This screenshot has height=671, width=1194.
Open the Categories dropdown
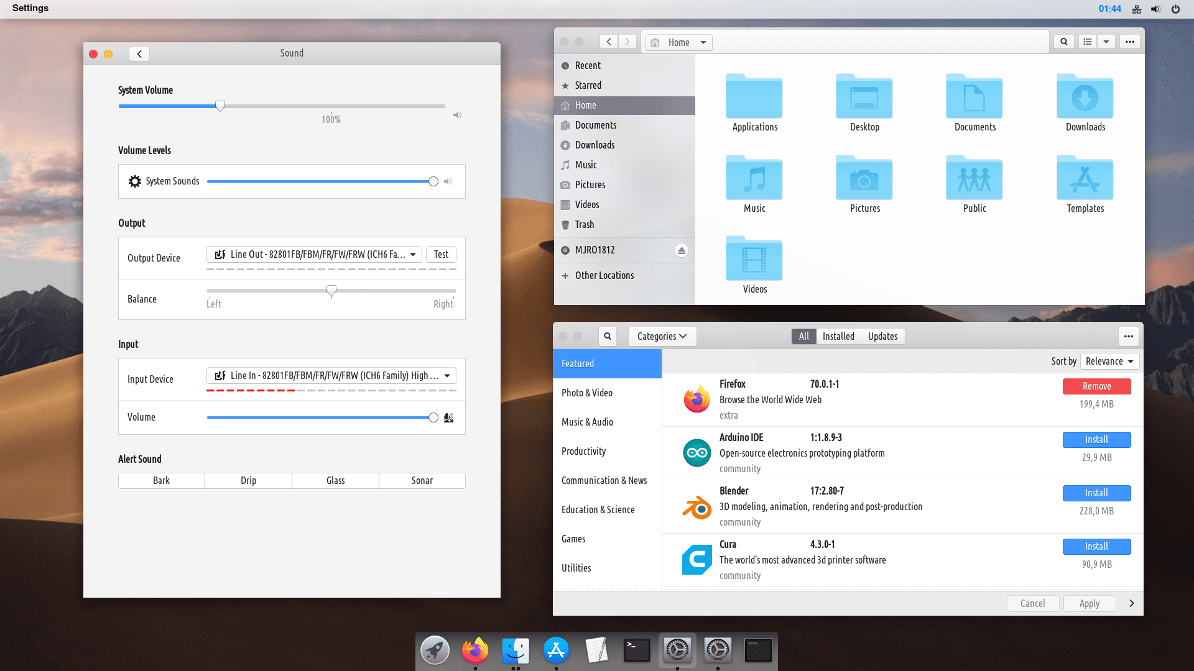coord(662,336)
